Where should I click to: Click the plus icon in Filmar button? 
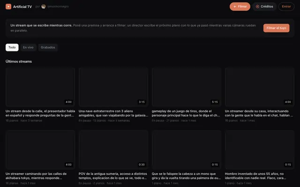pos(235,7)
